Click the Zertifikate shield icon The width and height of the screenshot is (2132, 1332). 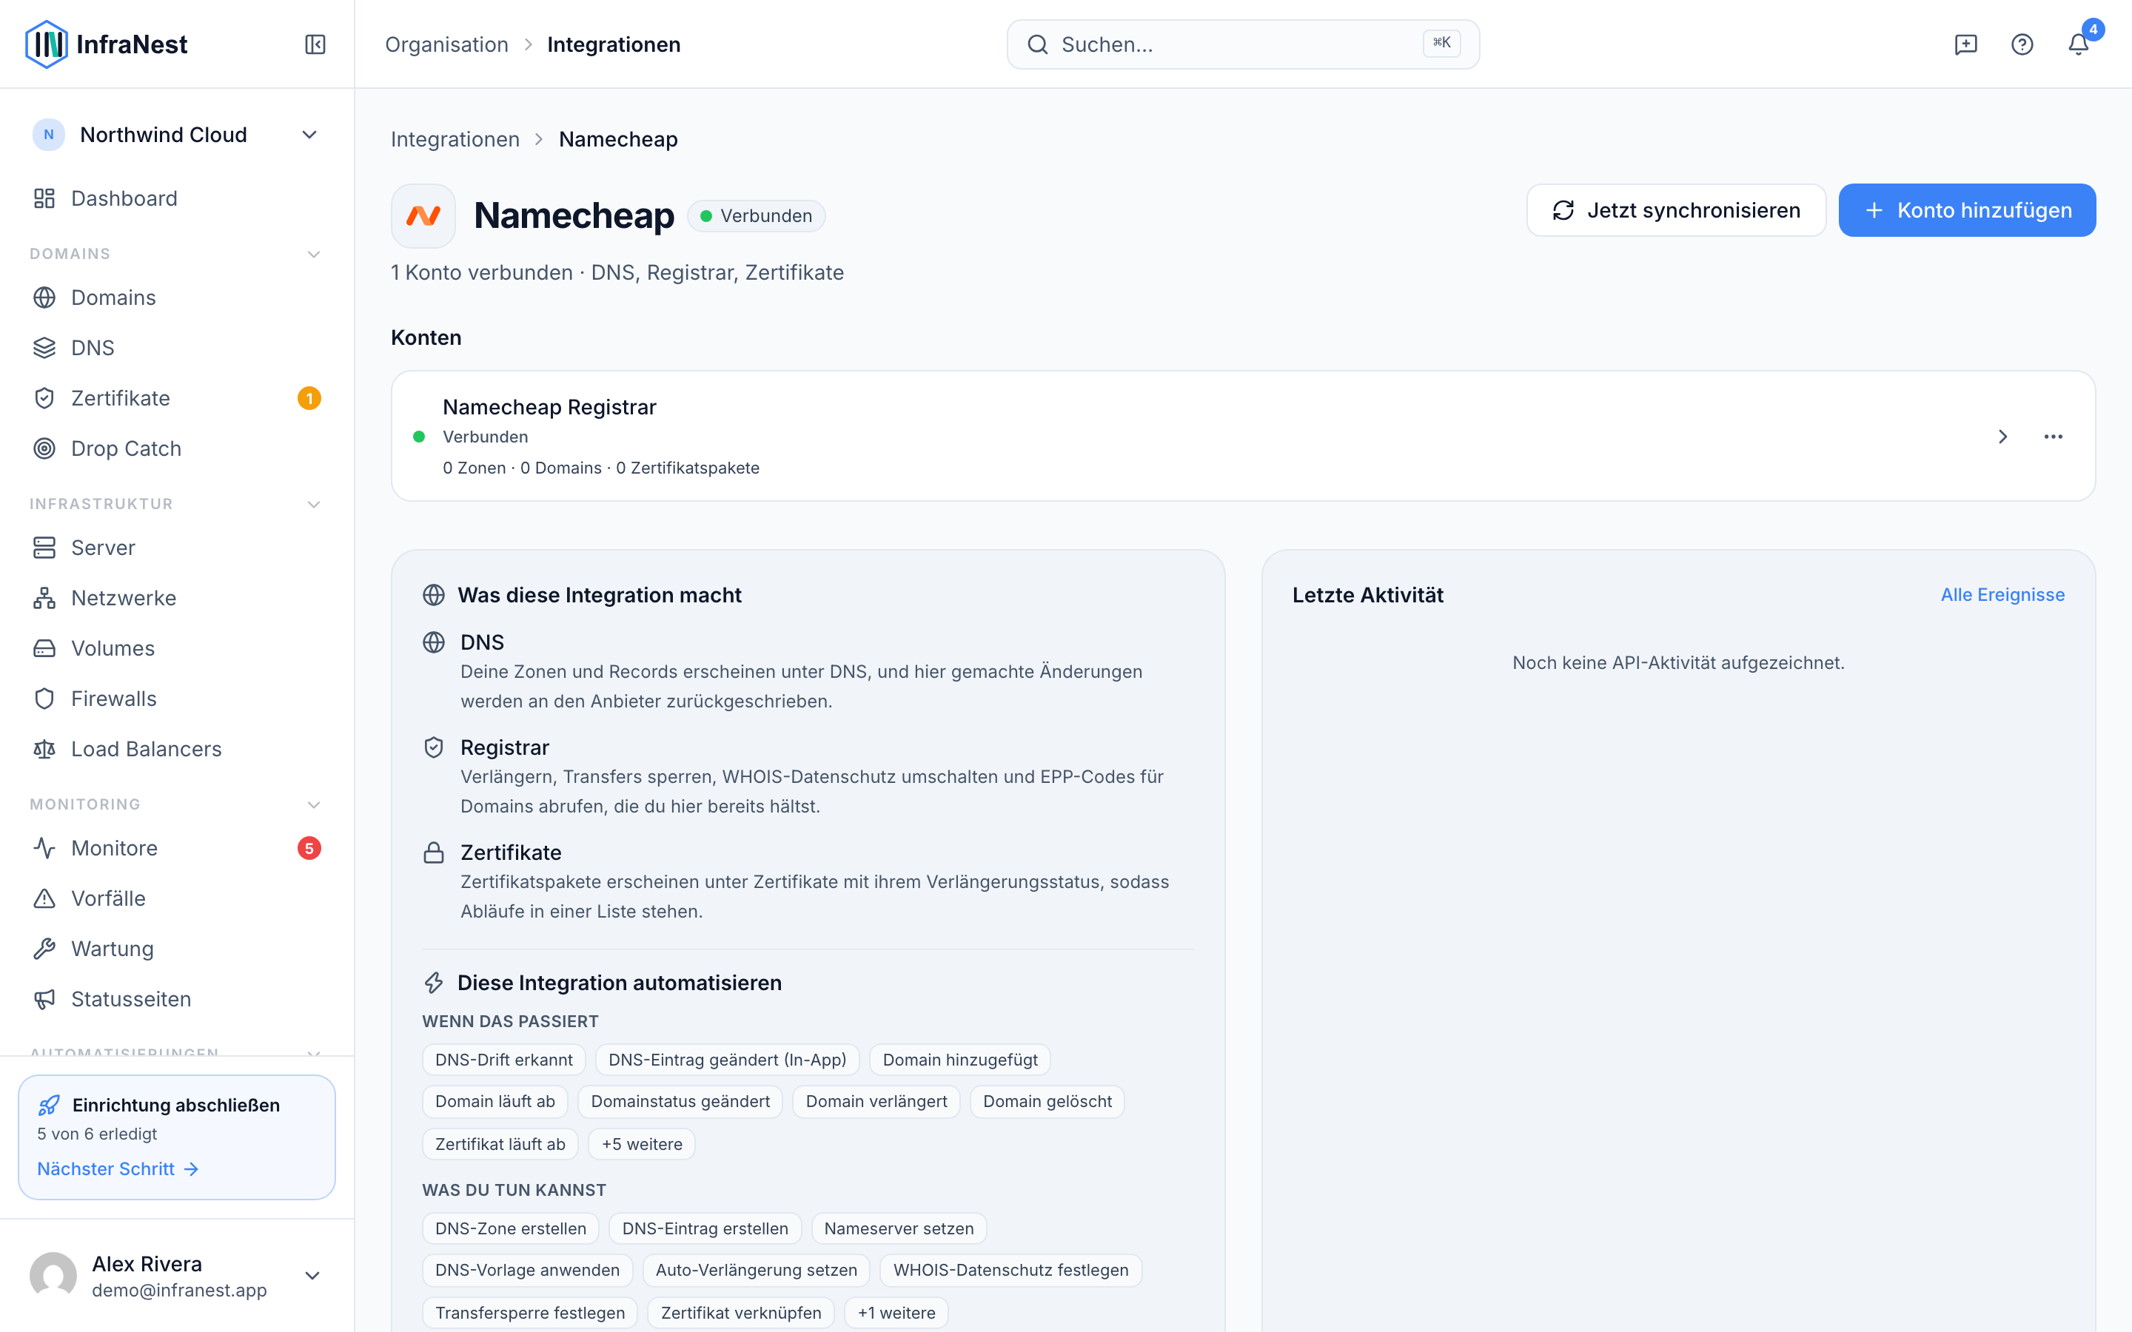(x=44, y=398)
